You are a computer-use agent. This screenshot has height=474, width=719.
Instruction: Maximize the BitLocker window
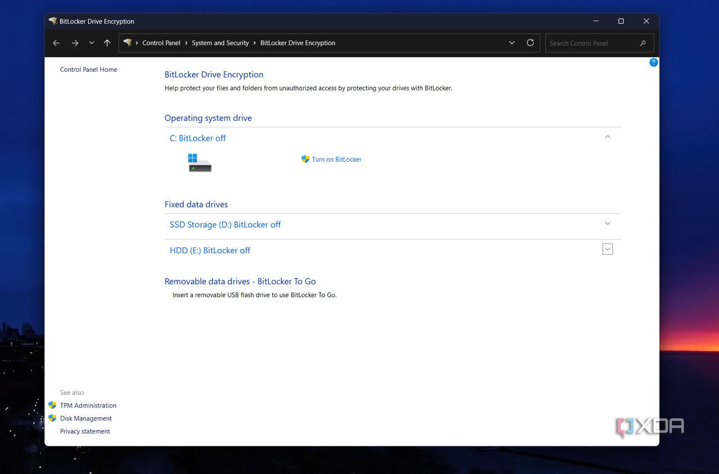pos(621,21)
